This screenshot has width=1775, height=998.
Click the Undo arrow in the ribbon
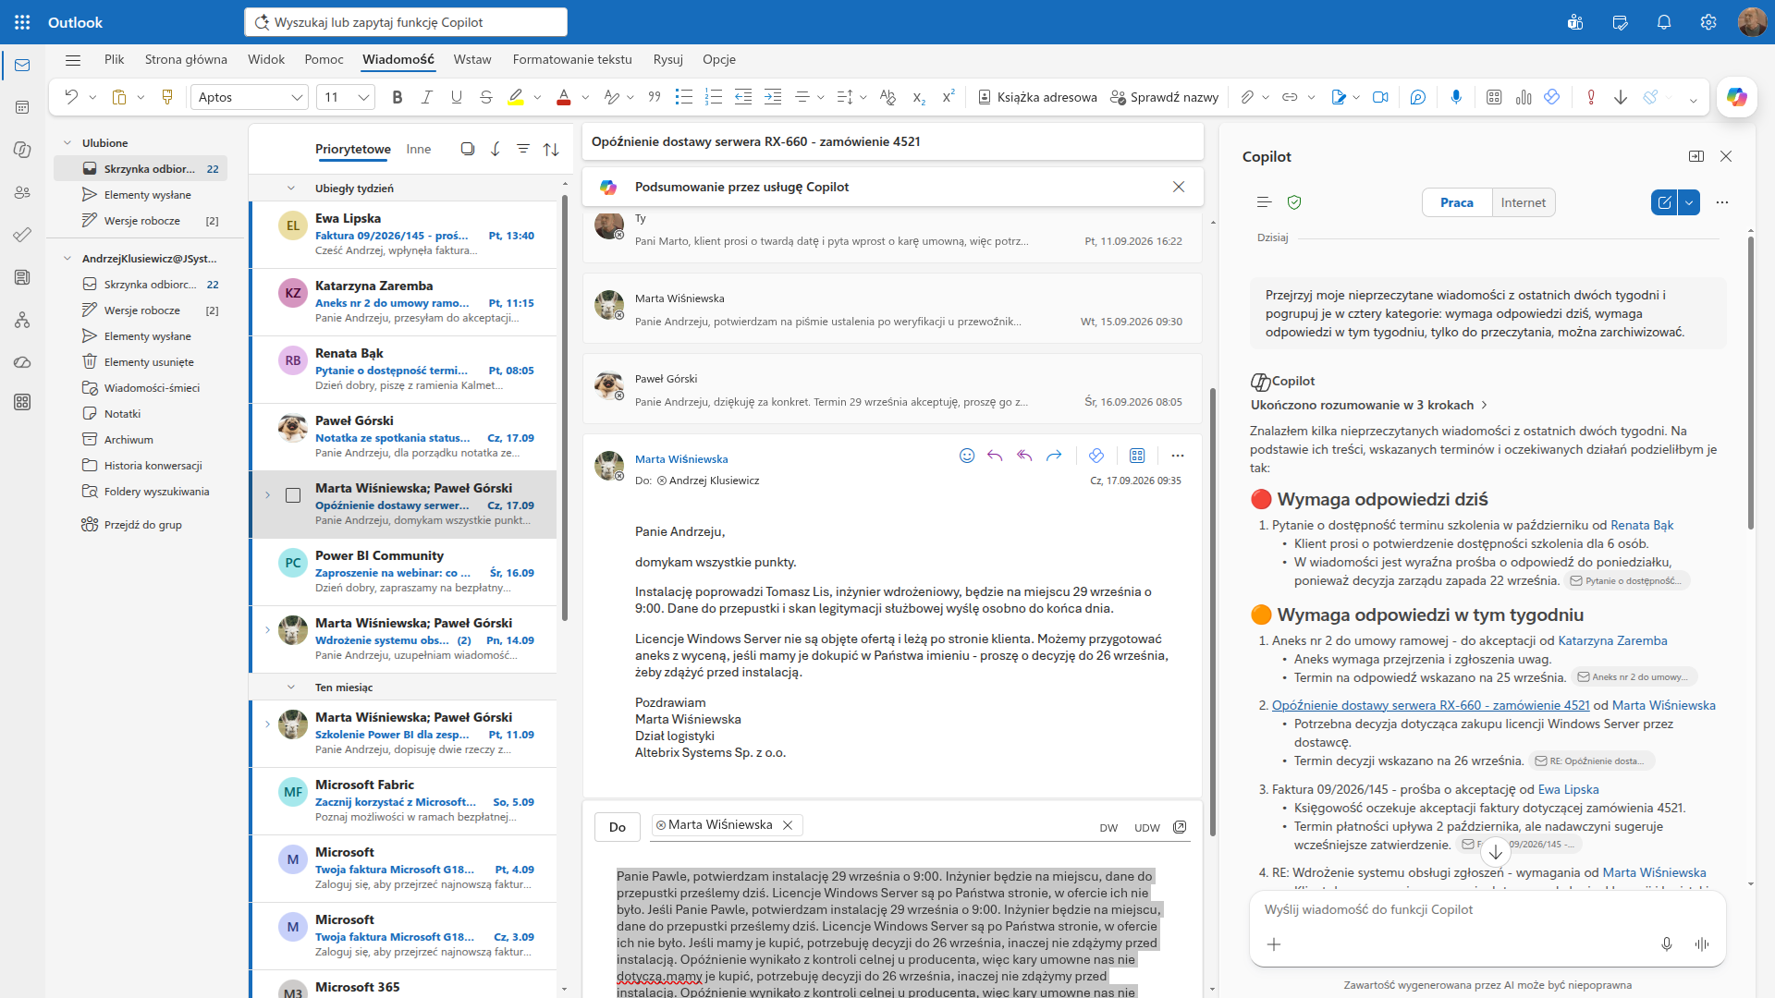pyautogui.click(x=71, y=97)
